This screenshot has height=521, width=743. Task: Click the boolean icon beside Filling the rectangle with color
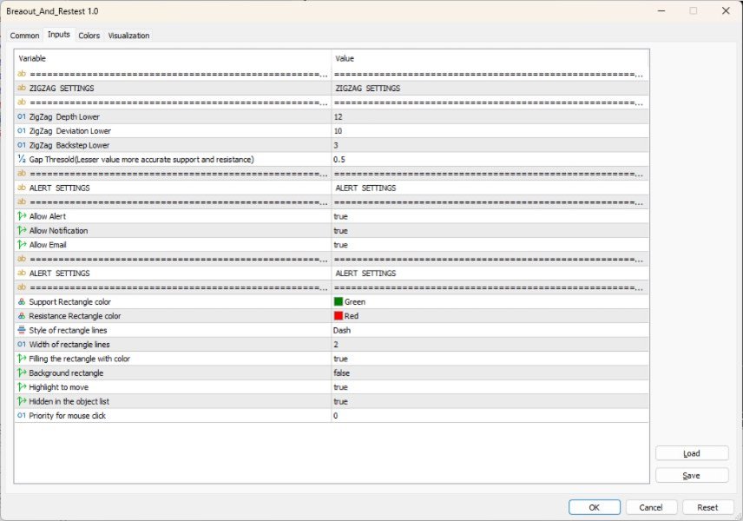[x=22, y=359]
